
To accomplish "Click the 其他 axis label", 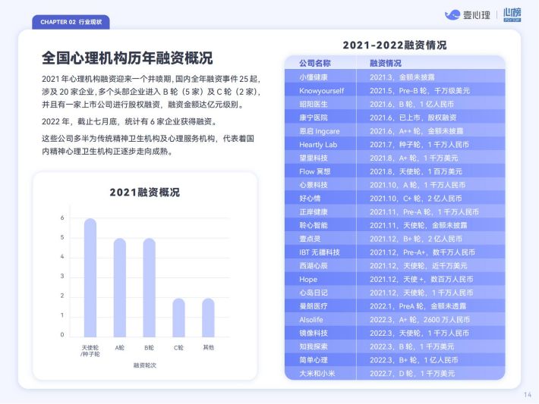I will (x=208, y=347).
